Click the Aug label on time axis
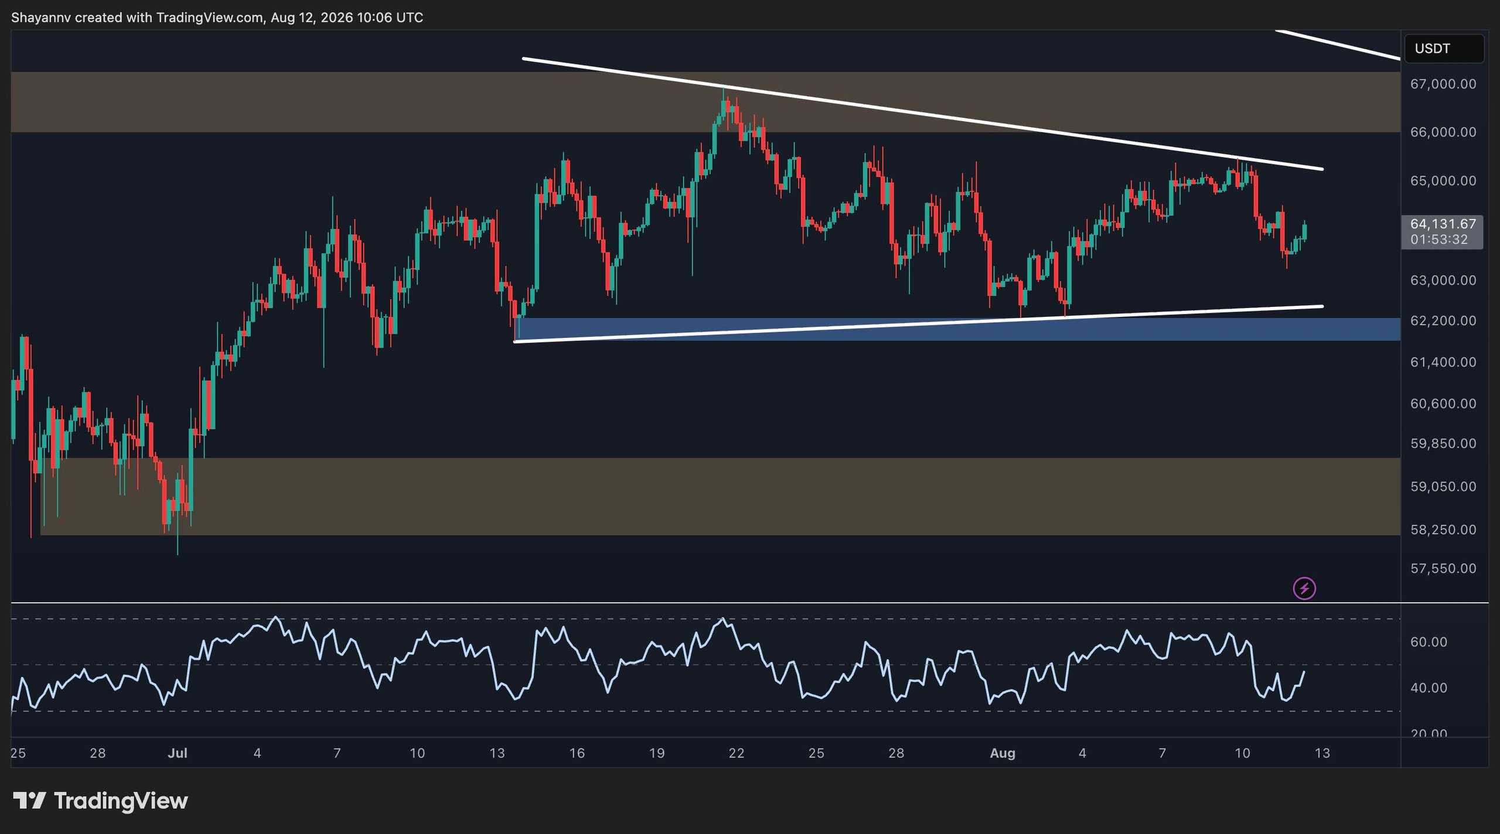Screen dimensions: 1500x834 point(1003,753)
